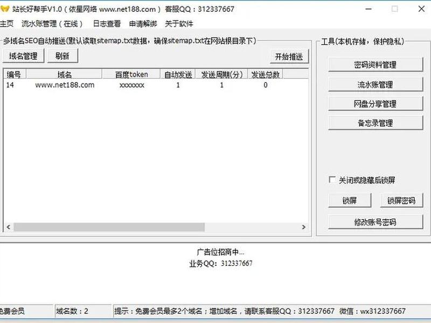Select row number 14 cell
This screenshot has height=323, width=431.
(10, 85)
